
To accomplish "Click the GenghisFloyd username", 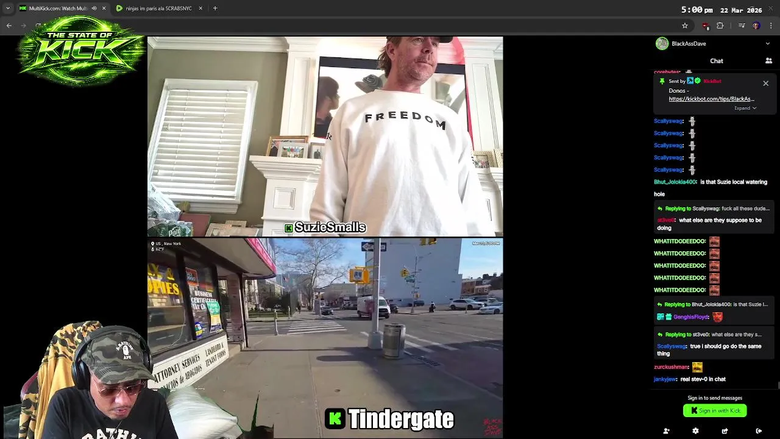I will point(691,317).
